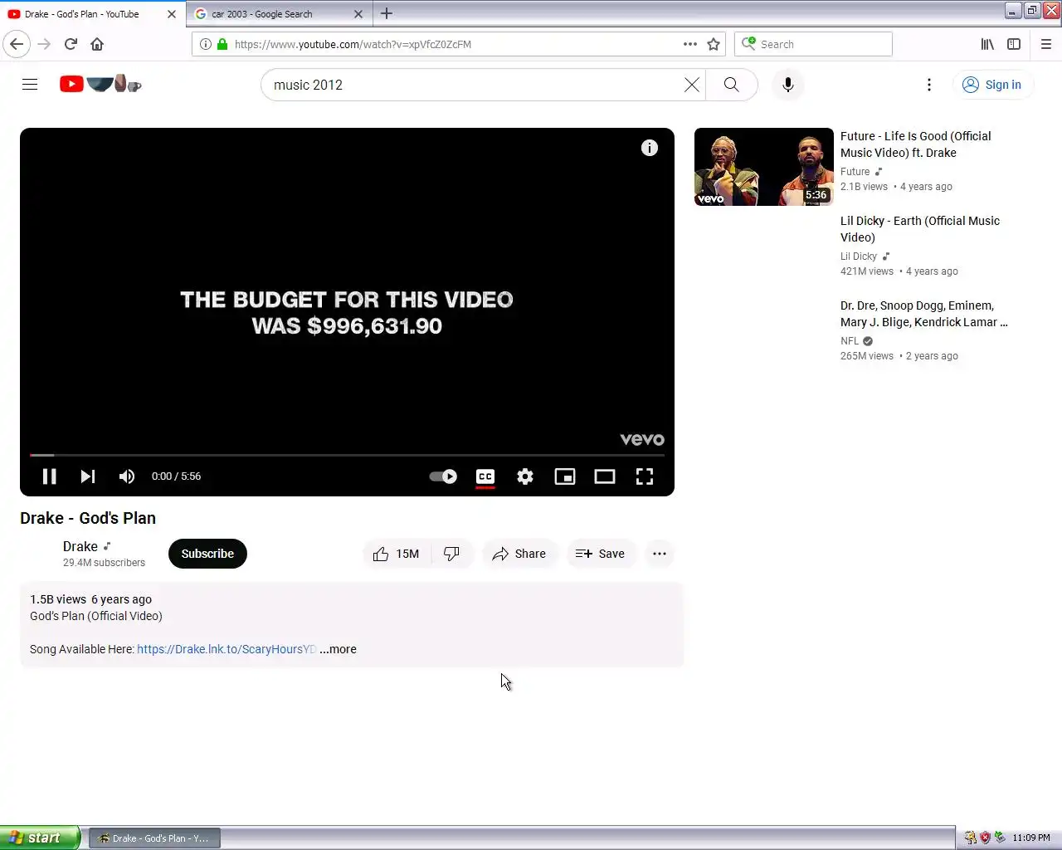This screenshot has height=850, width=1062.
Task: Save video to playlist
Action: [x=601, y=554]
